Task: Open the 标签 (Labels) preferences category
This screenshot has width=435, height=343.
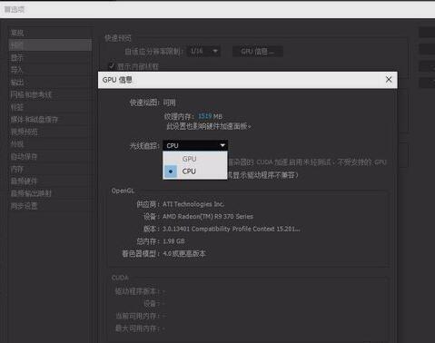Action: 17,107
